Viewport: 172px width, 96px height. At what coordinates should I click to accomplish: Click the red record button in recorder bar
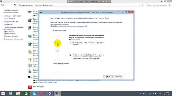click(x=100, y=1)
